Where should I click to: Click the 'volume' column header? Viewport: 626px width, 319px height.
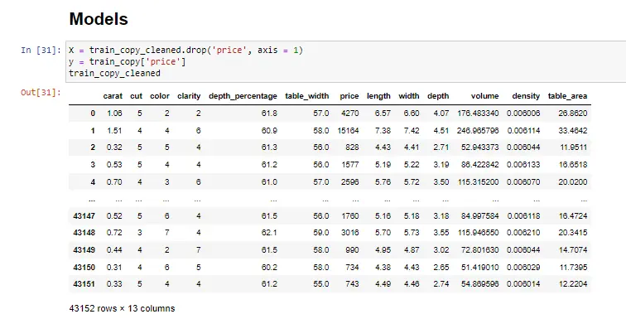tap(484, 96)
